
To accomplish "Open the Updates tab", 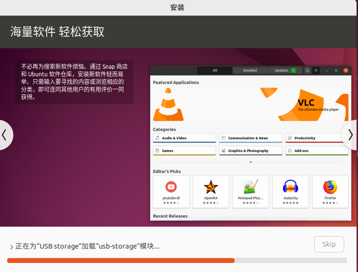I will click(x=285, y=71).
